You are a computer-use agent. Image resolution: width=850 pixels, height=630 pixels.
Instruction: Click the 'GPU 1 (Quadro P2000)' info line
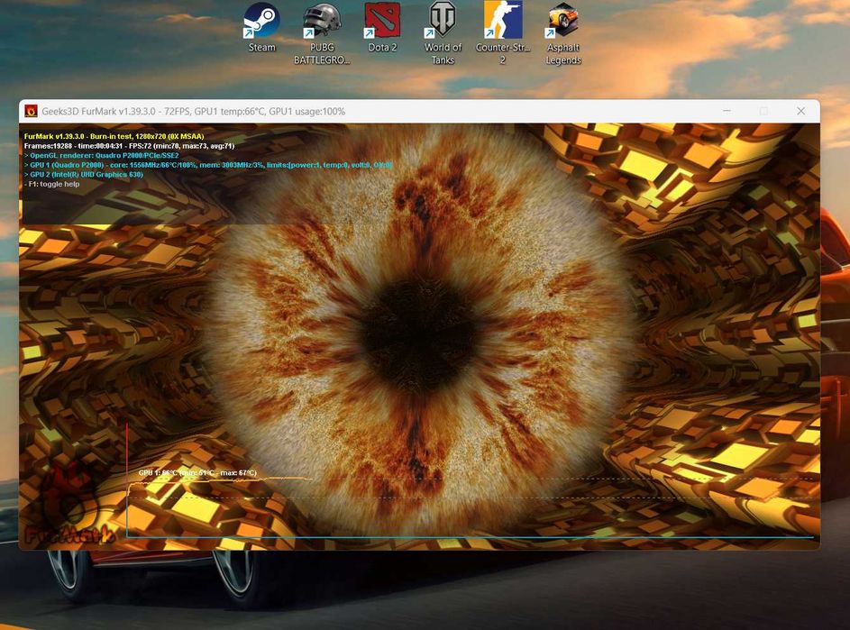pos(209,165)
